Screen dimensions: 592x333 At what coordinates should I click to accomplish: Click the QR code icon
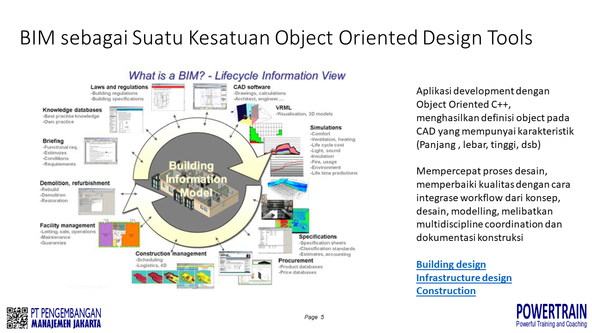pyautogui.click(x=18, y=318)
